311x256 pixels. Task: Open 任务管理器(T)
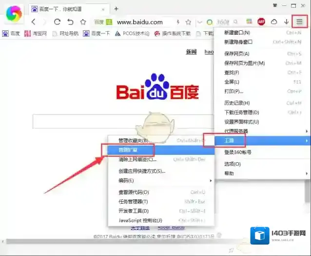point(161,202)
